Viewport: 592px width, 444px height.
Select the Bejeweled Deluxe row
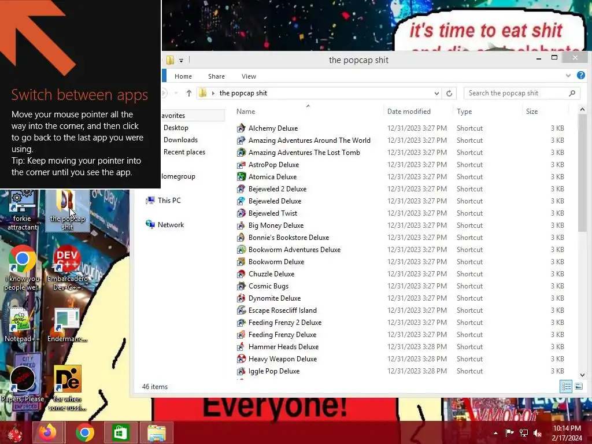point(402,201)
